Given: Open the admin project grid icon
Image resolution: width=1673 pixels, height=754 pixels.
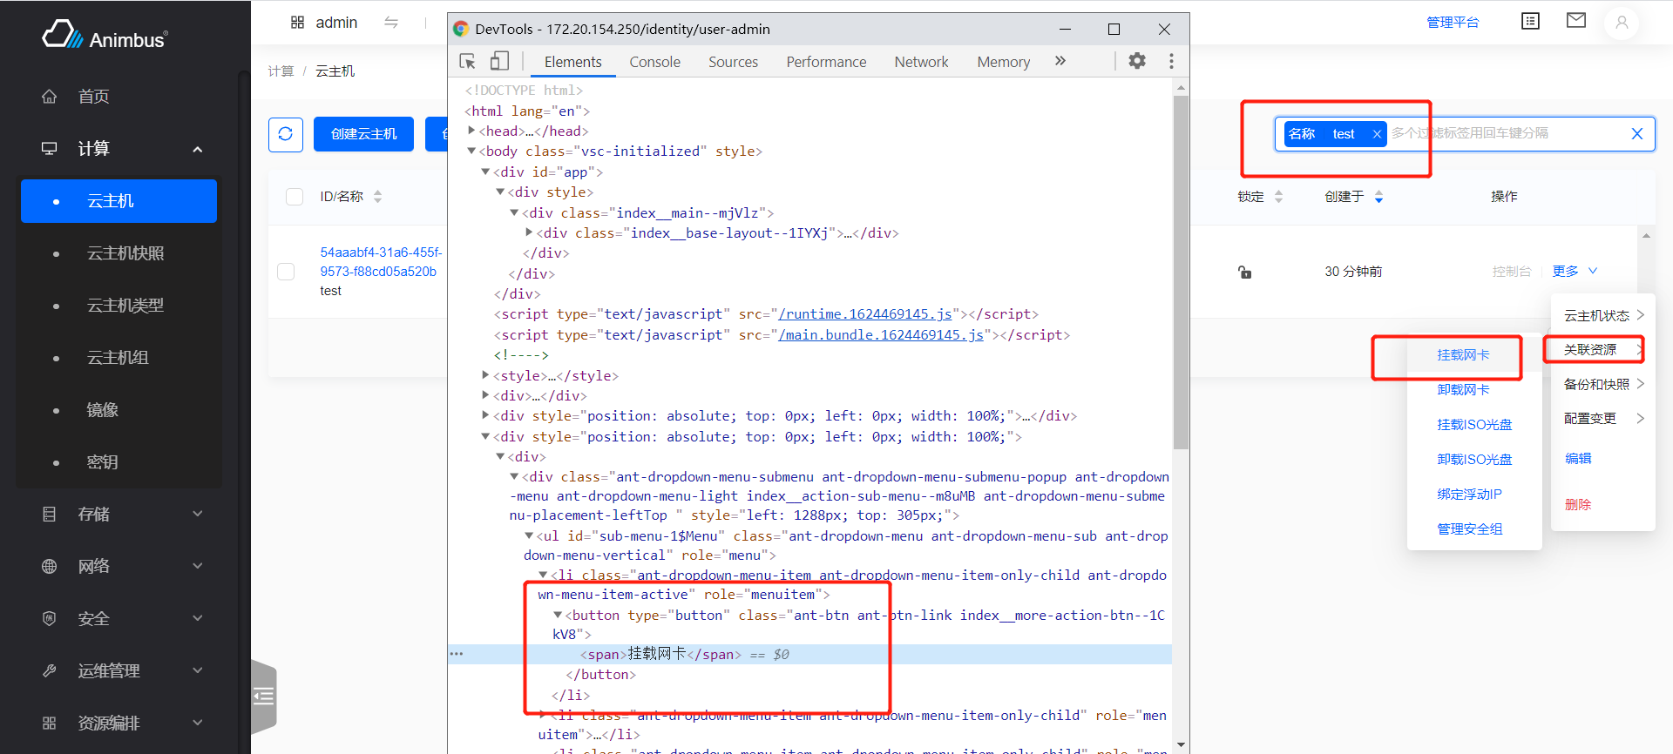Looking at the screenshot, I should click(x=297, y=23).
